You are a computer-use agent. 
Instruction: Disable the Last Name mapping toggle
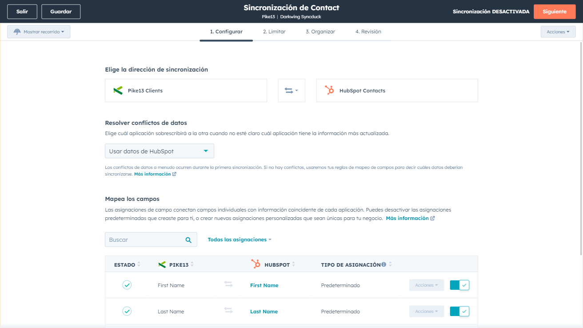pyautogui.click(x=459, y=311)
